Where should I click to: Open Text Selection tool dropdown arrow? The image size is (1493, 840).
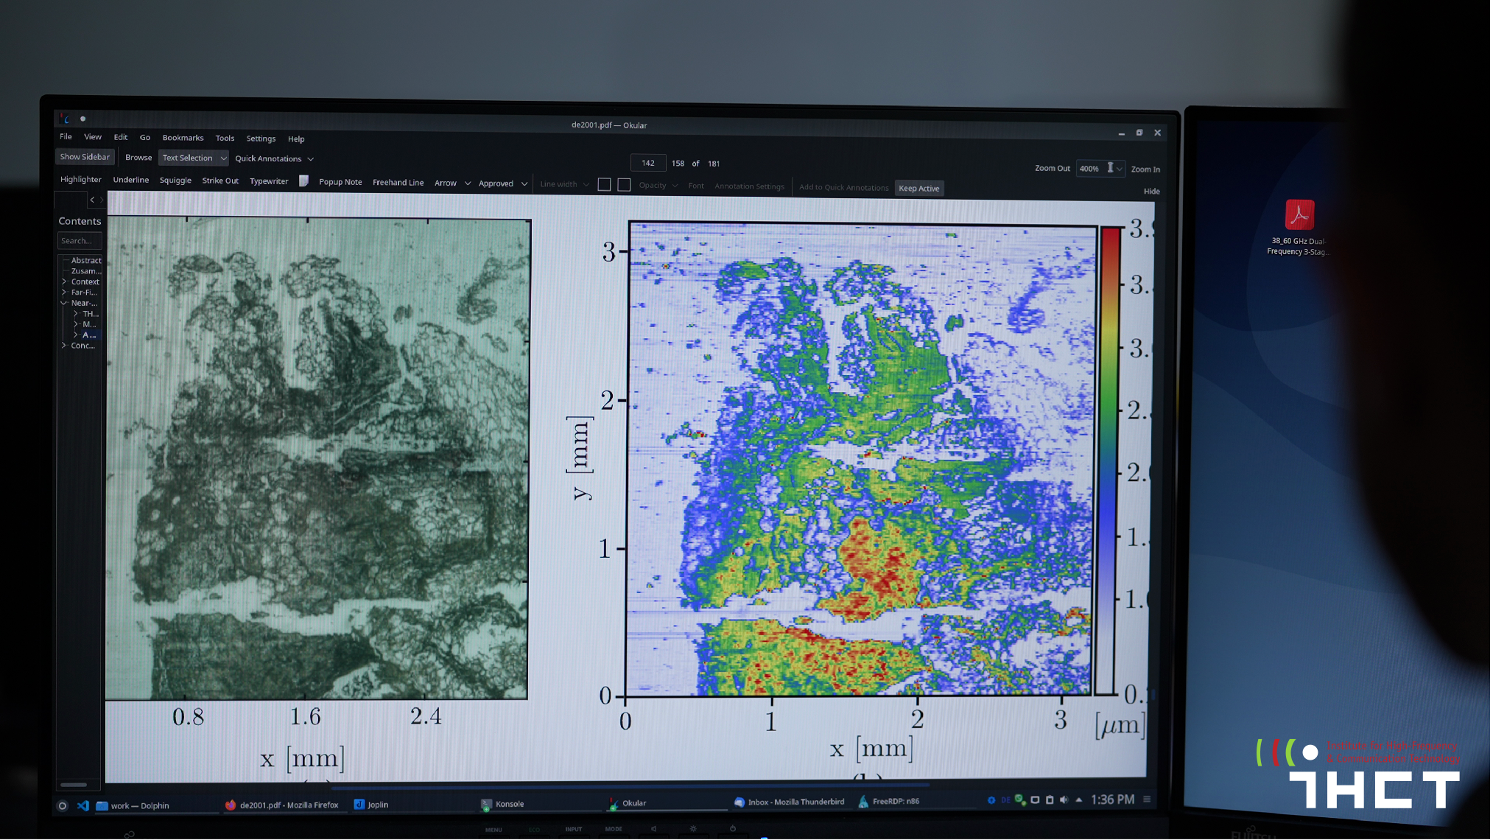(x=223, y=158)
